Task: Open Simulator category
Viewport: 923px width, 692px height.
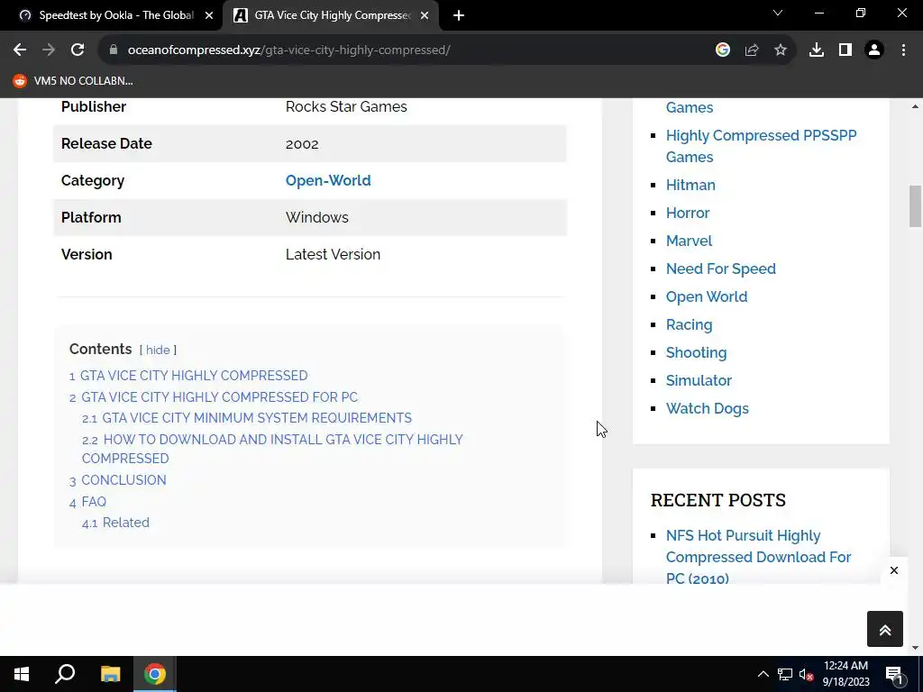Action: tap(699, 381)
